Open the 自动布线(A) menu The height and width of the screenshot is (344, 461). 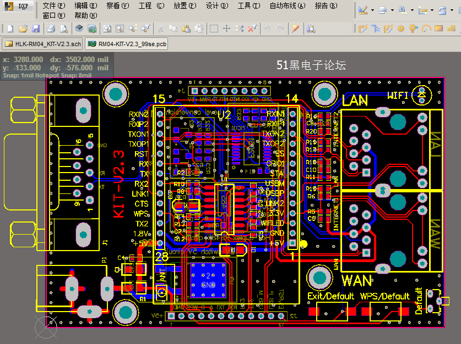pos(288,5)
